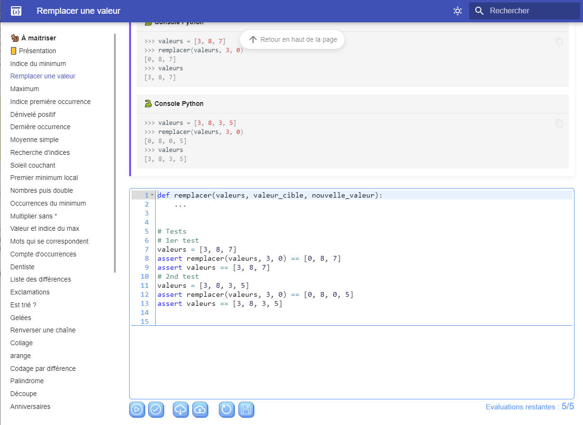Run the code with play button

click(x=137, y=409)
